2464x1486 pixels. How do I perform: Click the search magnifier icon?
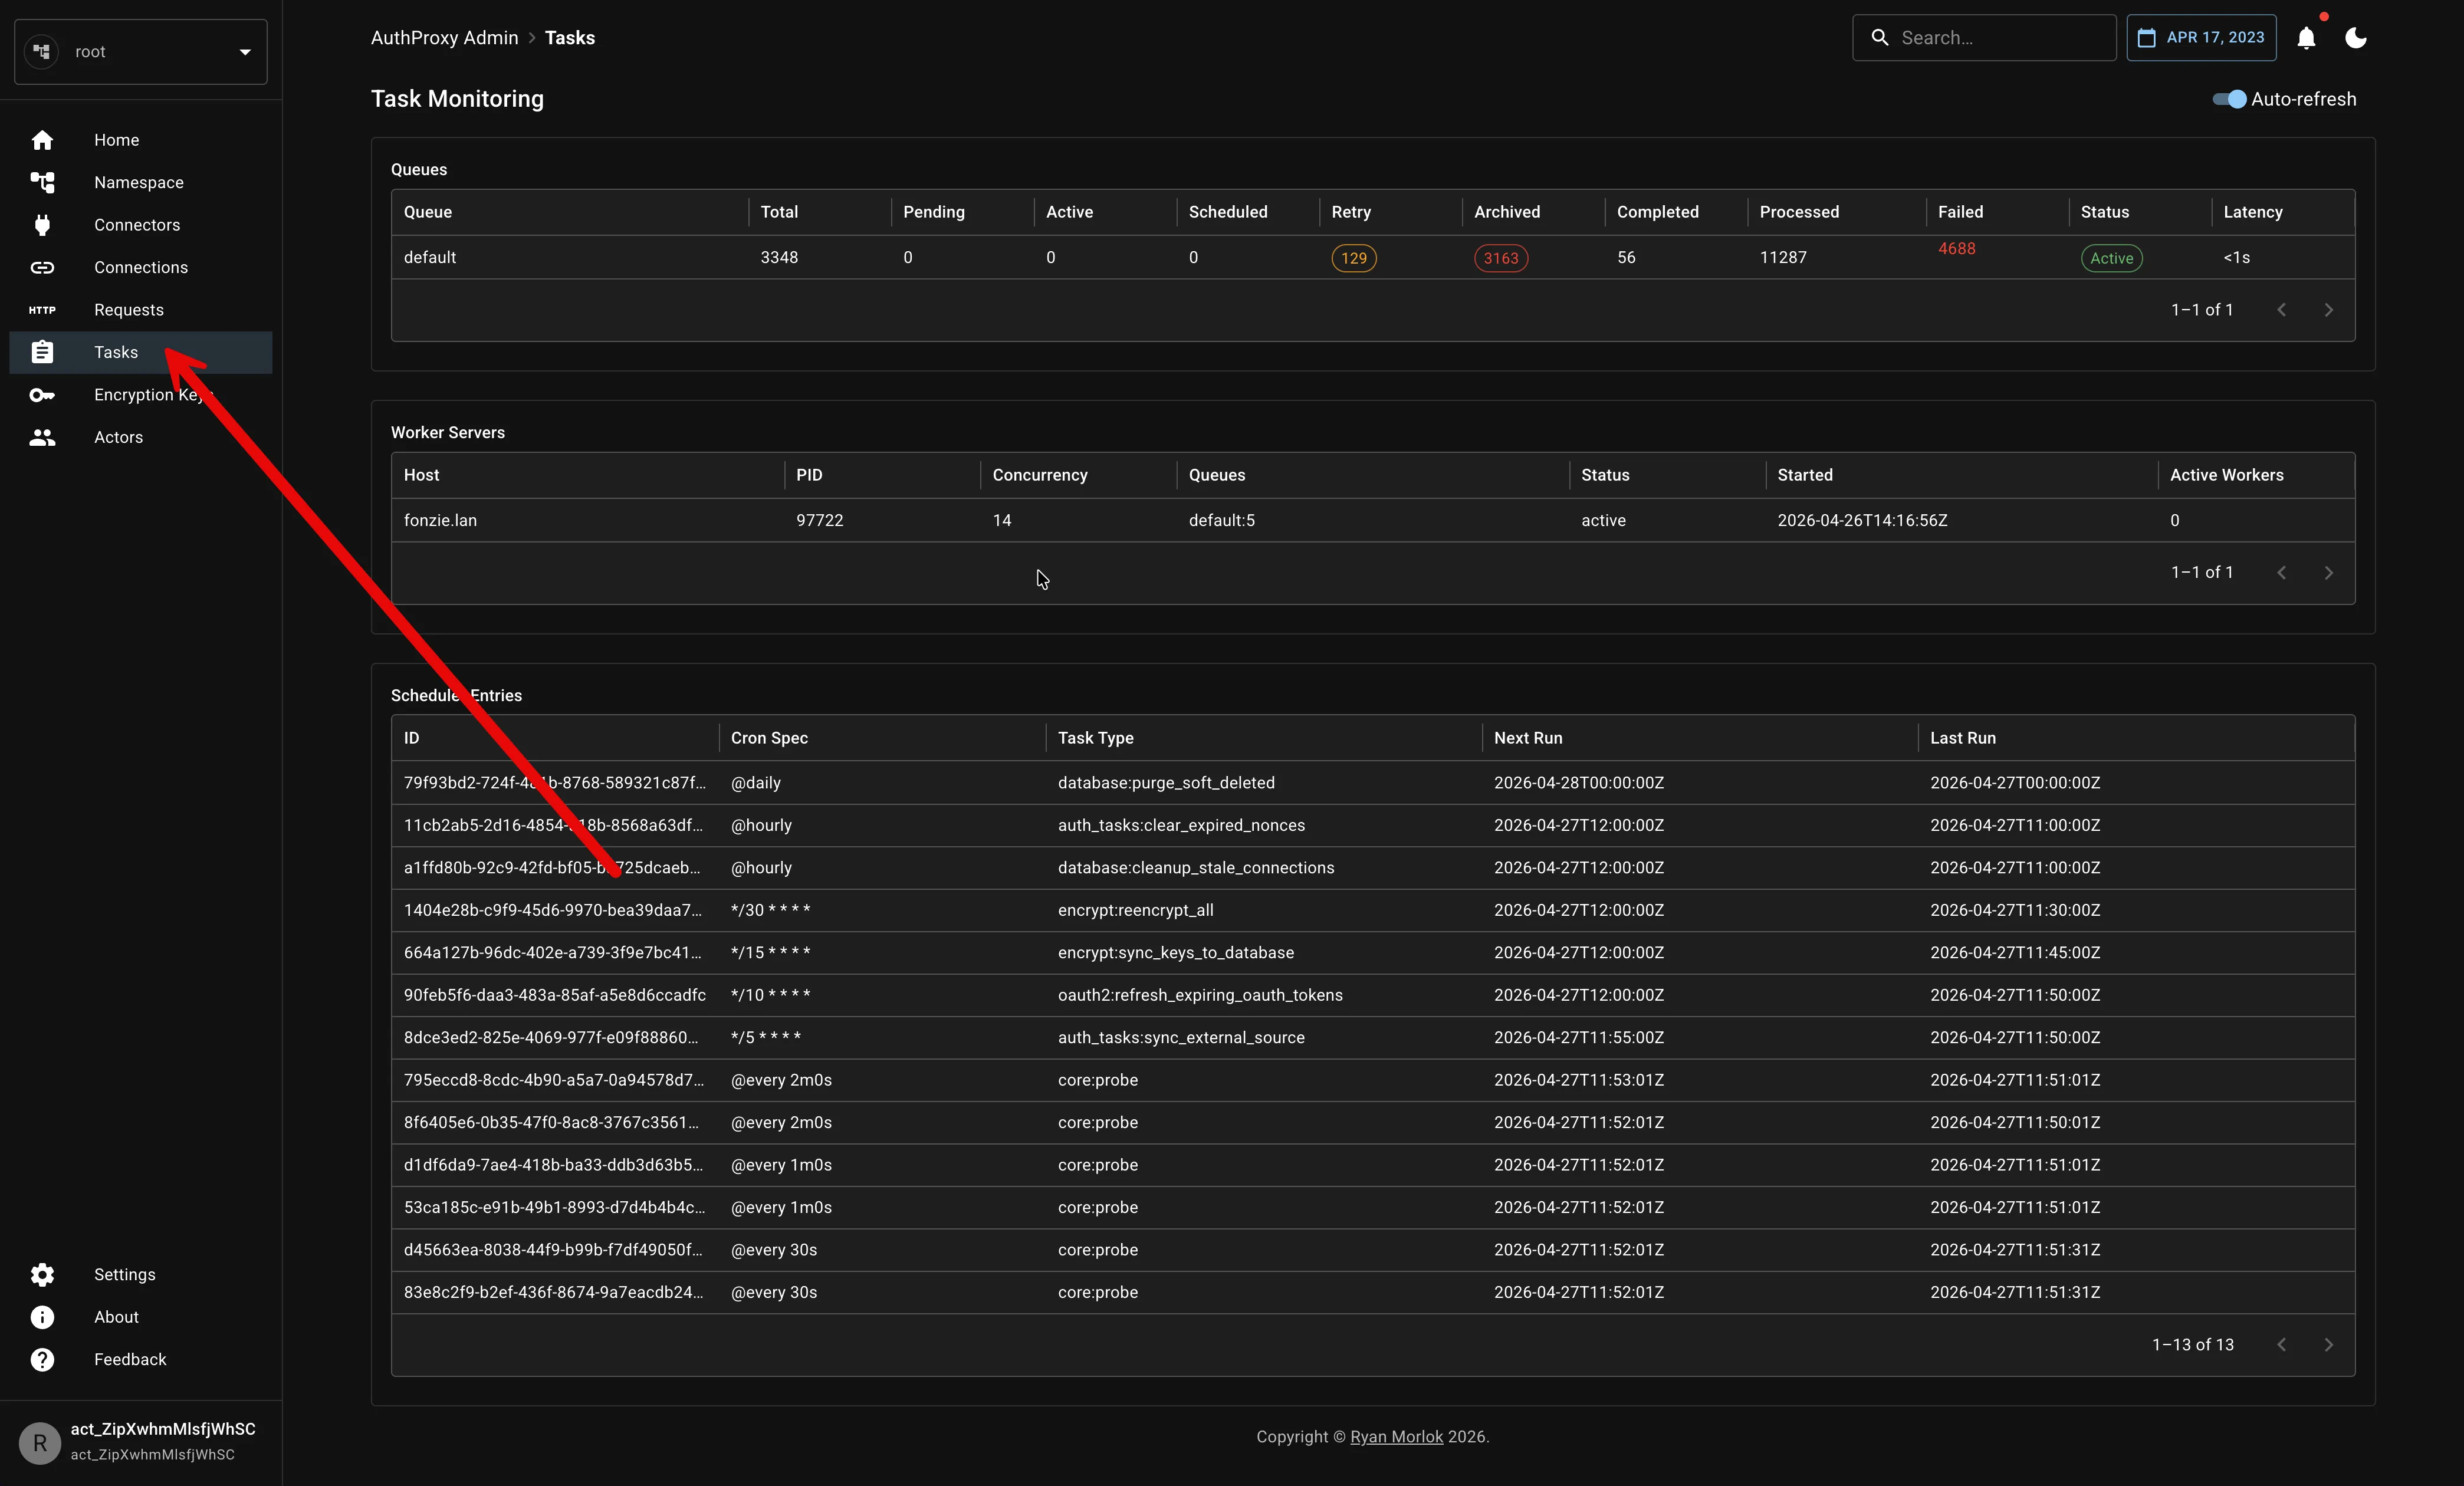1880,38
